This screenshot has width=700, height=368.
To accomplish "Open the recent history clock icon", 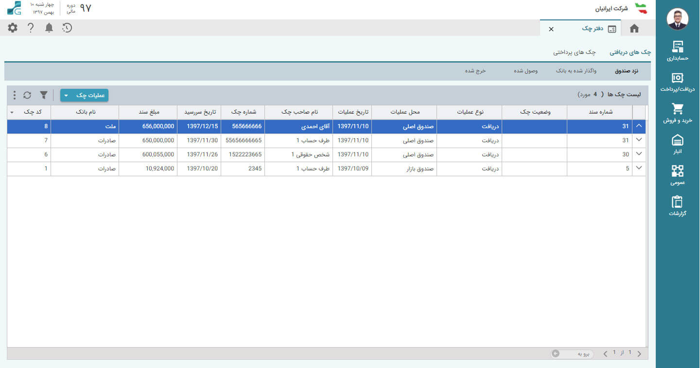I will point(67,28).
